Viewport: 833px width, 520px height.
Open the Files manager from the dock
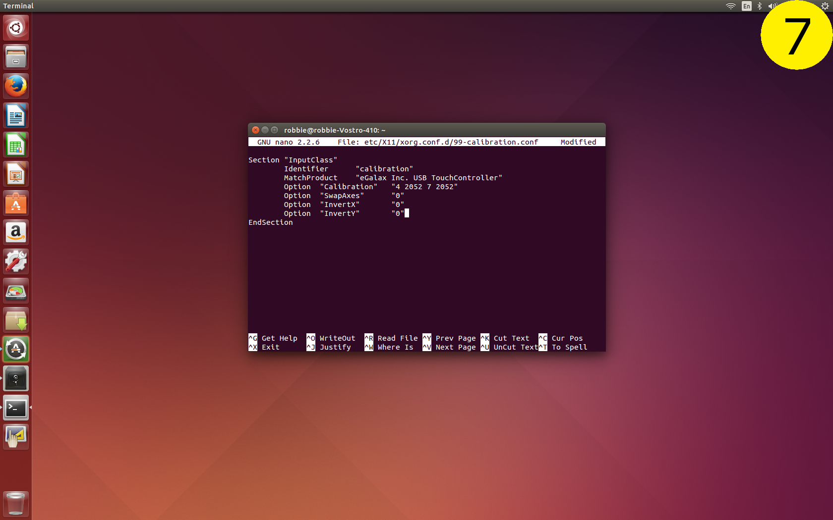click(16, 57)
